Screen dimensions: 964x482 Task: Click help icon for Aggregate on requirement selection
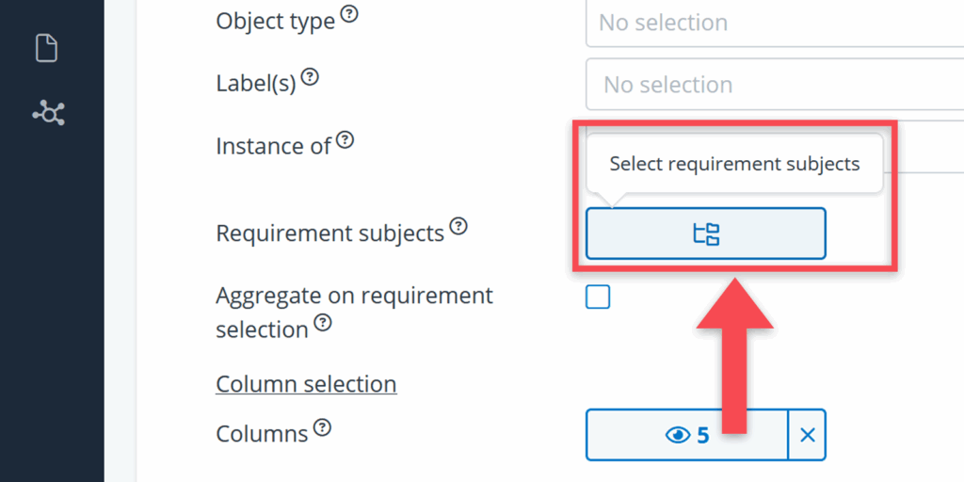[x=323, y=323]
